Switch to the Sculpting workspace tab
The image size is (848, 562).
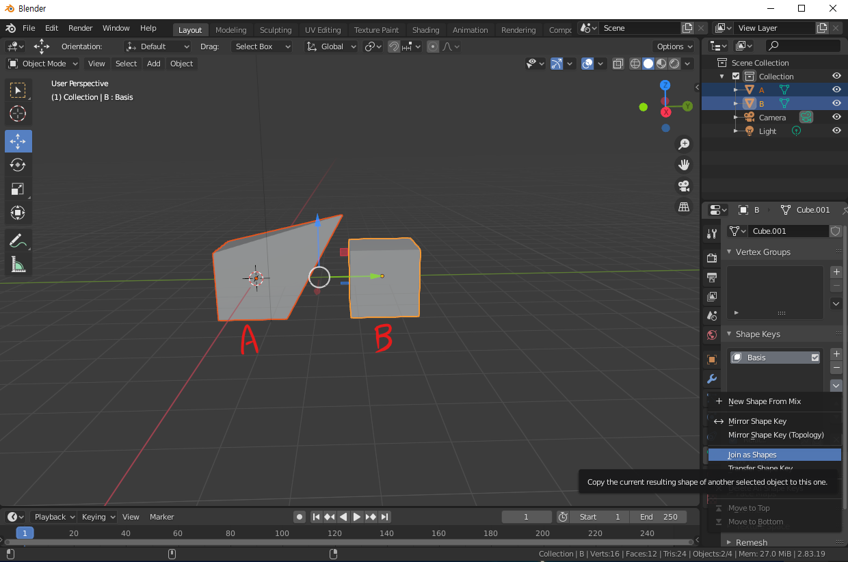coord(276,29)
